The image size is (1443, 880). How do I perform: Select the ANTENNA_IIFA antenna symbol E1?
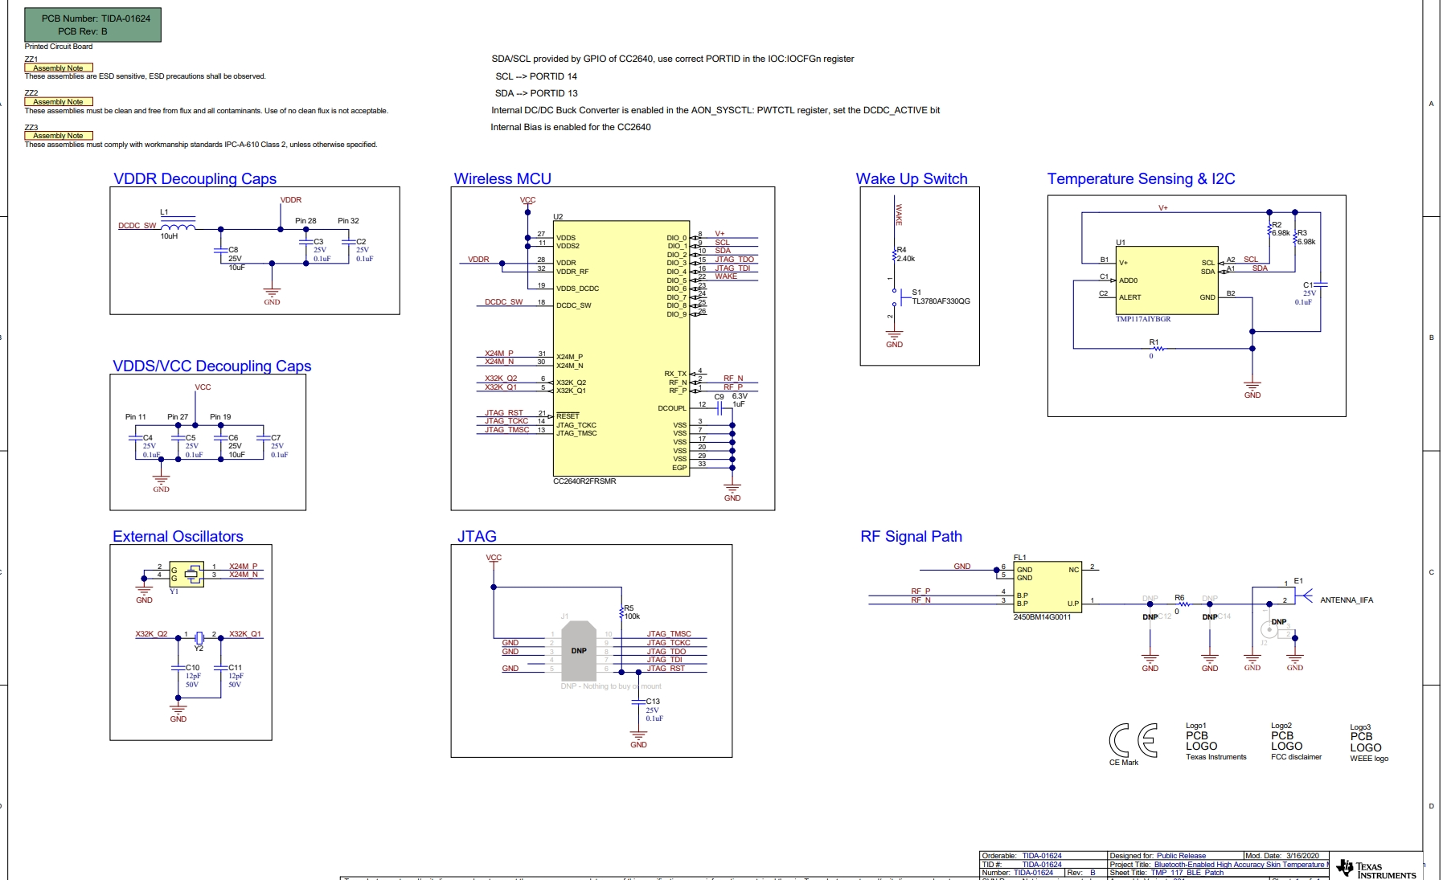click(x=1306, y=596)
